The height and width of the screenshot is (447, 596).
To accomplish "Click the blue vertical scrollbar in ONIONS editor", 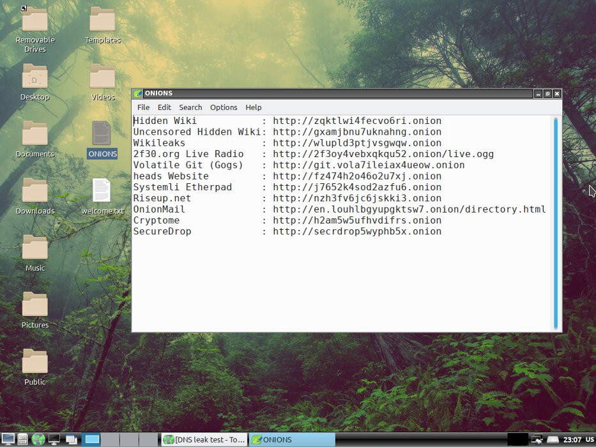I will 556,223.
